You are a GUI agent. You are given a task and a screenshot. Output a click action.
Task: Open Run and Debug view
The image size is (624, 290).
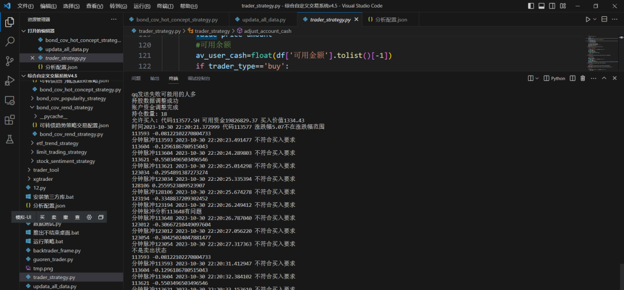pyautogui.click(x=10, y=80)
